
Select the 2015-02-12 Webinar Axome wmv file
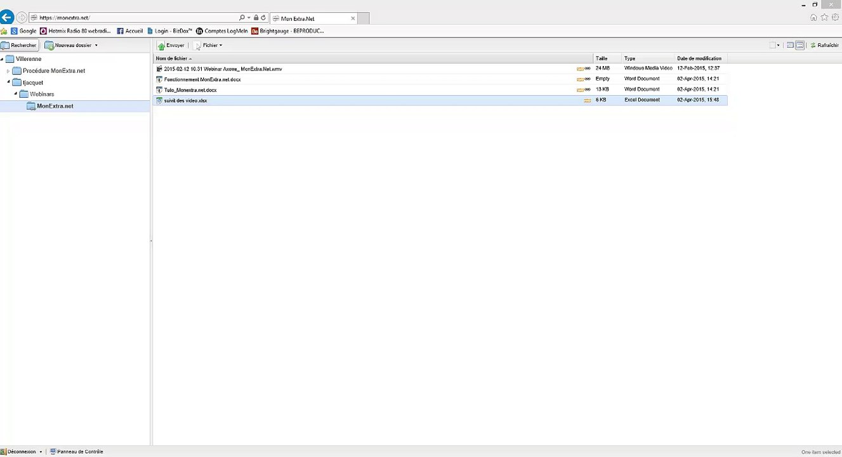coord(223,69)
